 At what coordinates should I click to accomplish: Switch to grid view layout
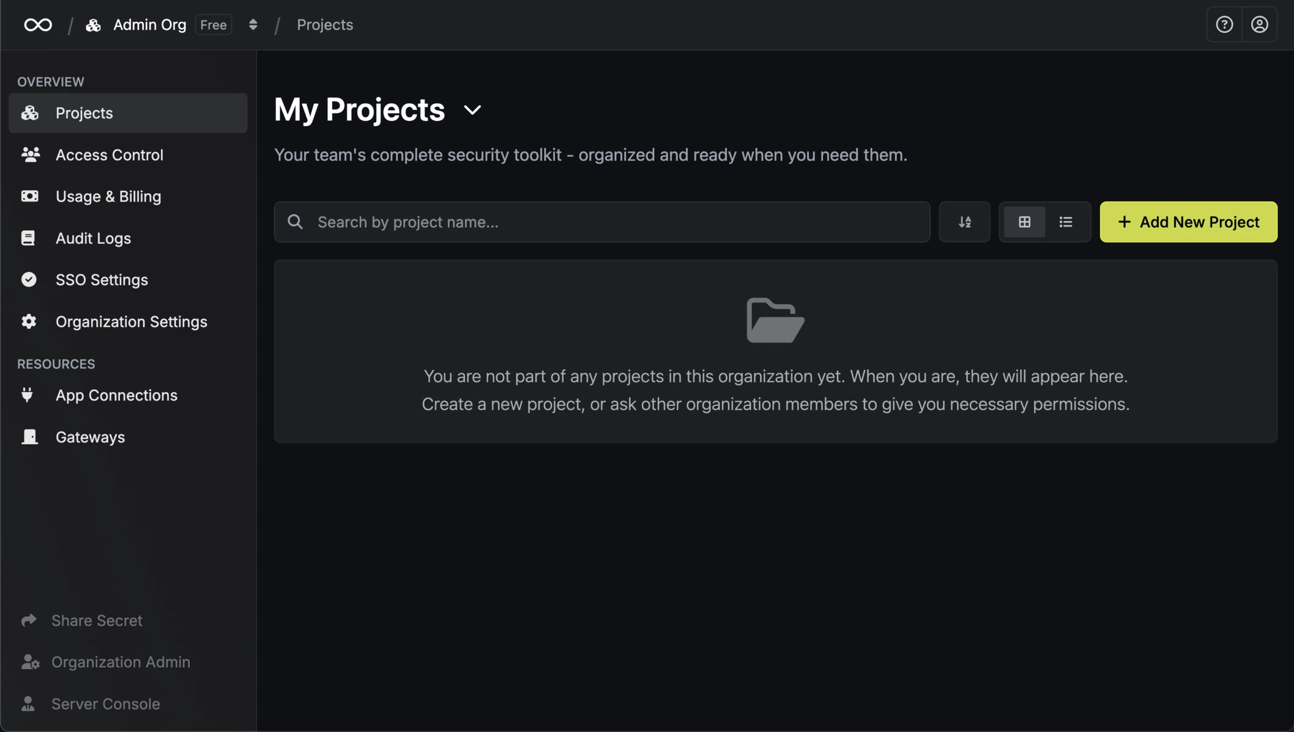1024,222
